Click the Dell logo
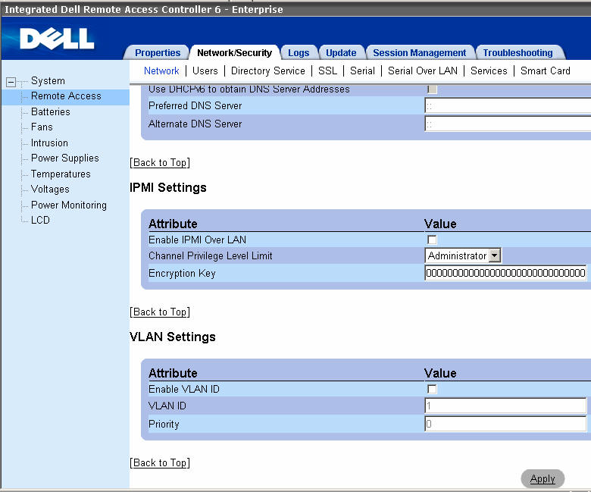This screenshot has width=591, height=492. coord(57,39)
